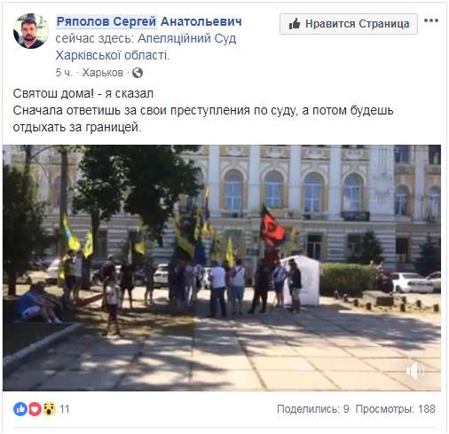The width and height of the screenshot is (449, 434).
Task: Click the globe public audience icon
Action: pyautogui.click(x=138, y=73)
